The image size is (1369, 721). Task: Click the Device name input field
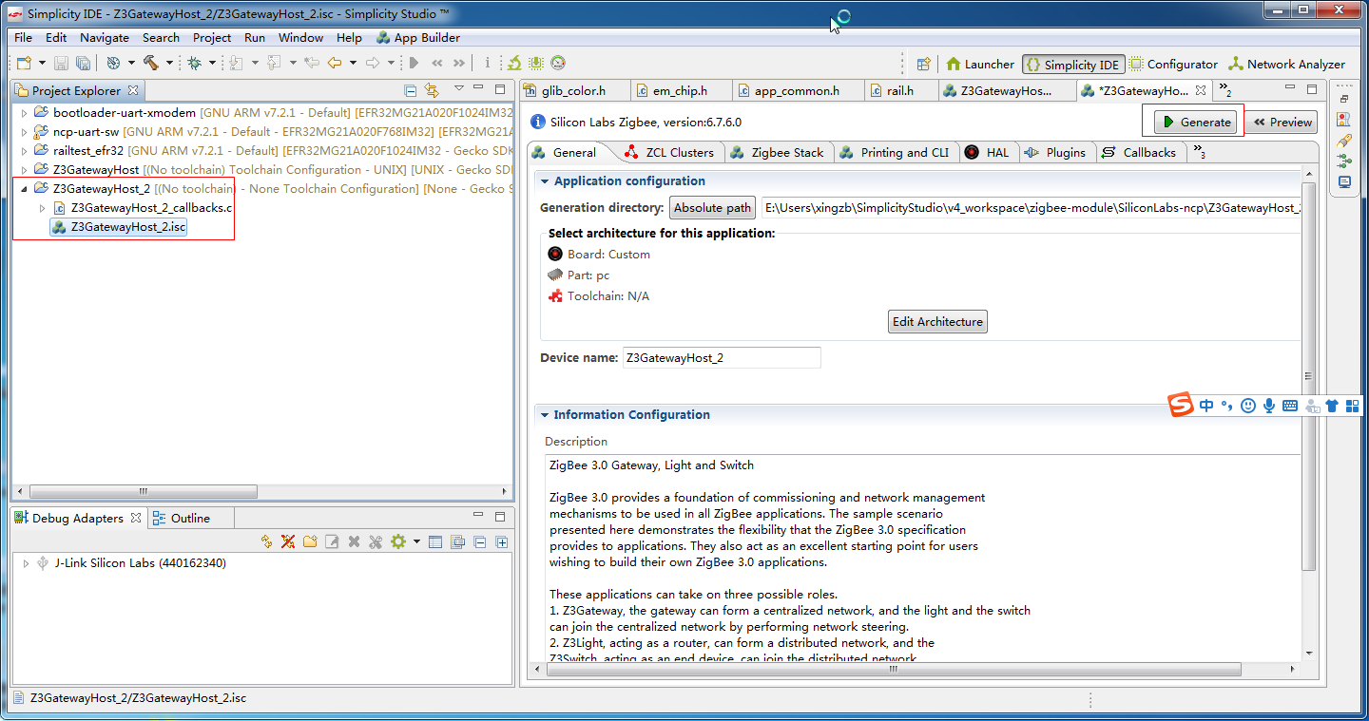coord(722,358)
